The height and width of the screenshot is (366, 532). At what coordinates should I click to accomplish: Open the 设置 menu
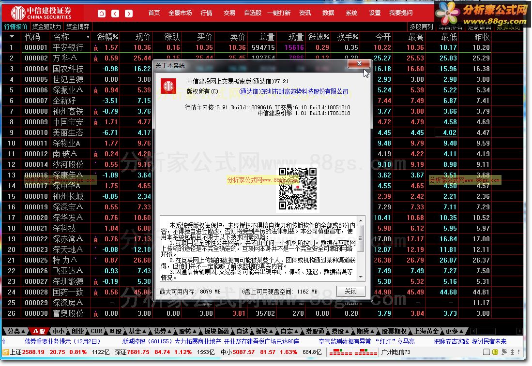coord(375,13)
